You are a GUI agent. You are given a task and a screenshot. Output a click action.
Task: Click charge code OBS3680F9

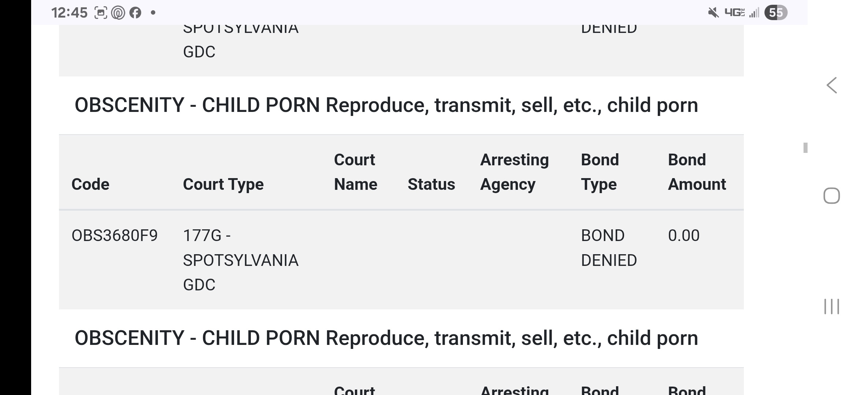[114, 236]
